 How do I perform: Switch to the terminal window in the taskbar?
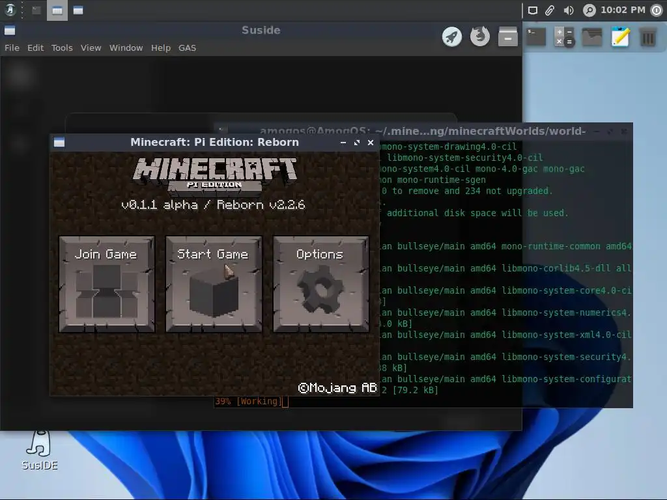(x=36, y=10)
